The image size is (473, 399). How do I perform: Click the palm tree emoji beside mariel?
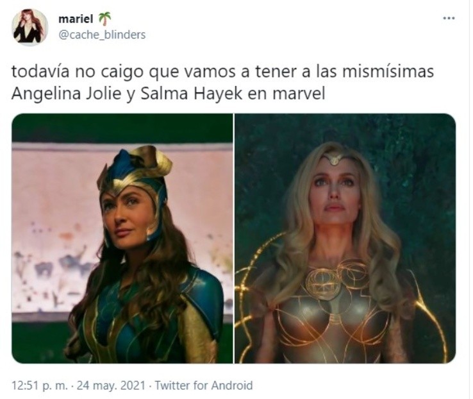(x=104, y=19)
